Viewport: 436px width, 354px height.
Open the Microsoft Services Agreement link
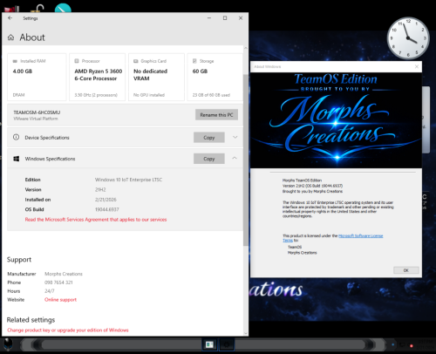(x=96, y=220)
